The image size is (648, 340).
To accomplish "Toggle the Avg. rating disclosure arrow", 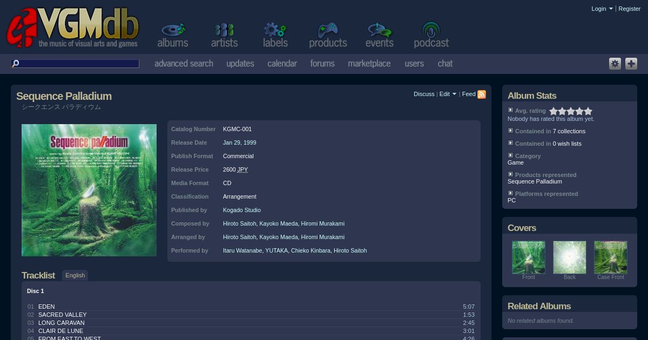I will point(510,110).
